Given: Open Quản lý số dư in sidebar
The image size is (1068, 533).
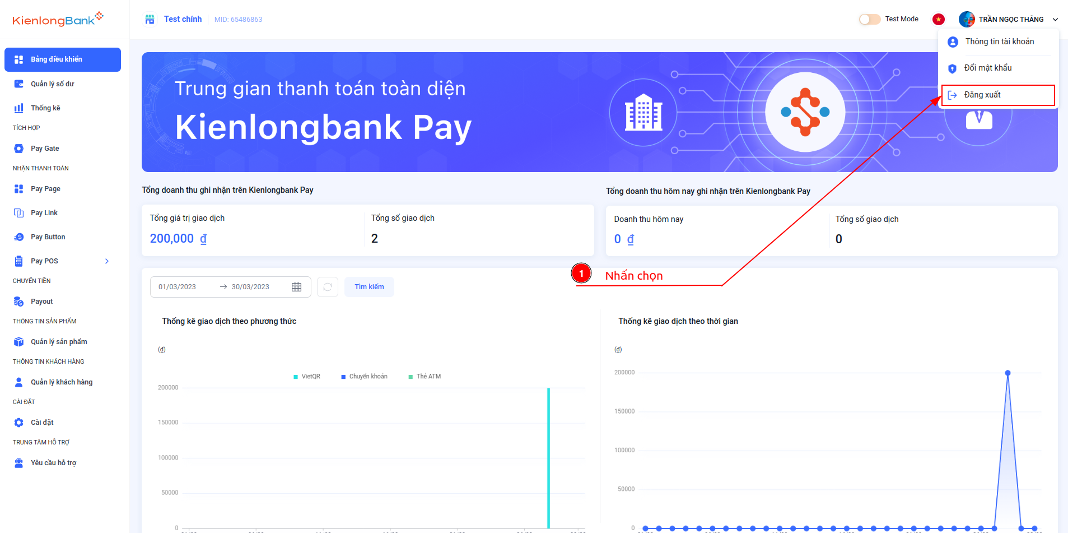Looking at the screenshot, I should point(63,84).
